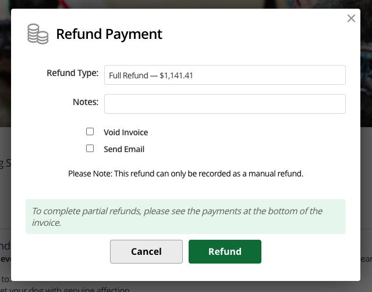Image resolution: width=372 pixels, height=292 pixels.
Task: Click the stacked coins icon
Action: [x=38, y=34]
